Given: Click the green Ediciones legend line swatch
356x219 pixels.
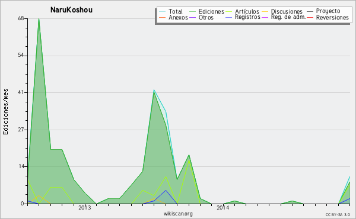Looking at the screenshot, I should [x=192, y=11].
